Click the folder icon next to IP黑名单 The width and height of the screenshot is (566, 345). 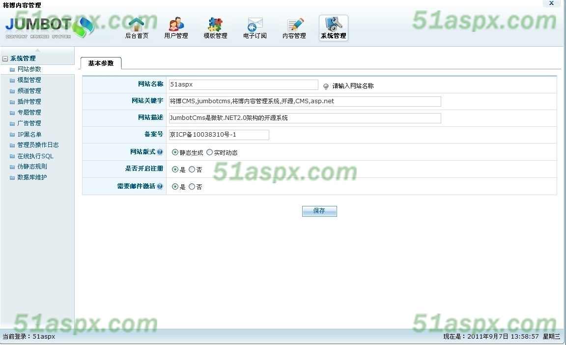[x=12, y=134]
